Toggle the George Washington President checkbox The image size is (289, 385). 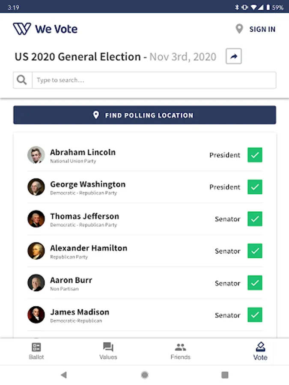tap(255, 187)
